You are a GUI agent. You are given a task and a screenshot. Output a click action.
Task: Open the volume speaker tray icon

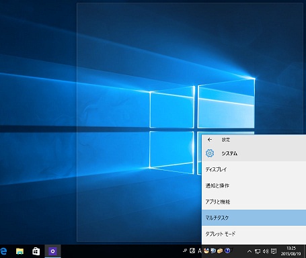coord(266,251)
